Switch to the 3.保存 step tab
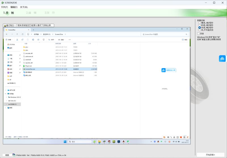This screenshot has height=158, width=227. [50, 13]
